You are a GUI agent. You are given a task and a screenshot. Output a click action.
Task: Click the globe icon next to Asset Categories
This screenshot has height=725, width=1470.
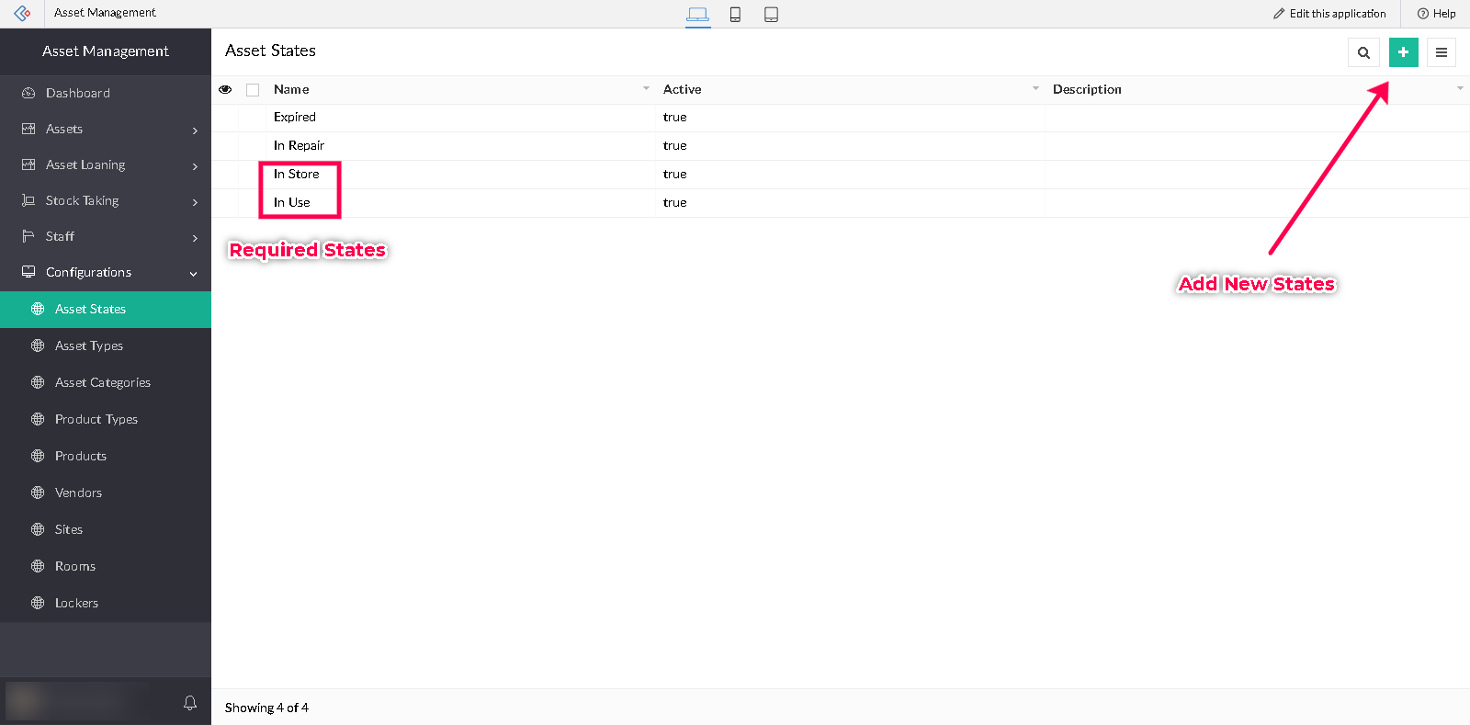point(38,382)
